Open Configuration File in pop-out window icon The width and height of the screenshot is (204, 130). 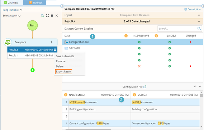tap(145, 87)
